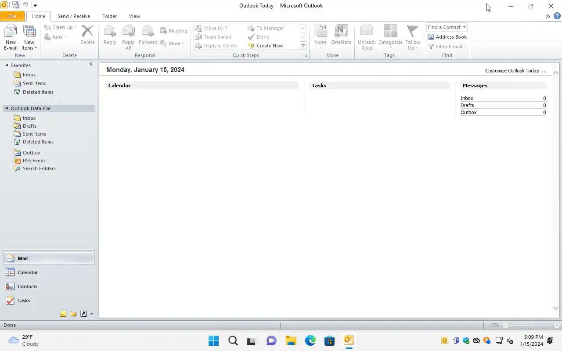Collapse the navigation pane arrow
The width and height of the screenshot is (562, 351).
coord(91,64)
